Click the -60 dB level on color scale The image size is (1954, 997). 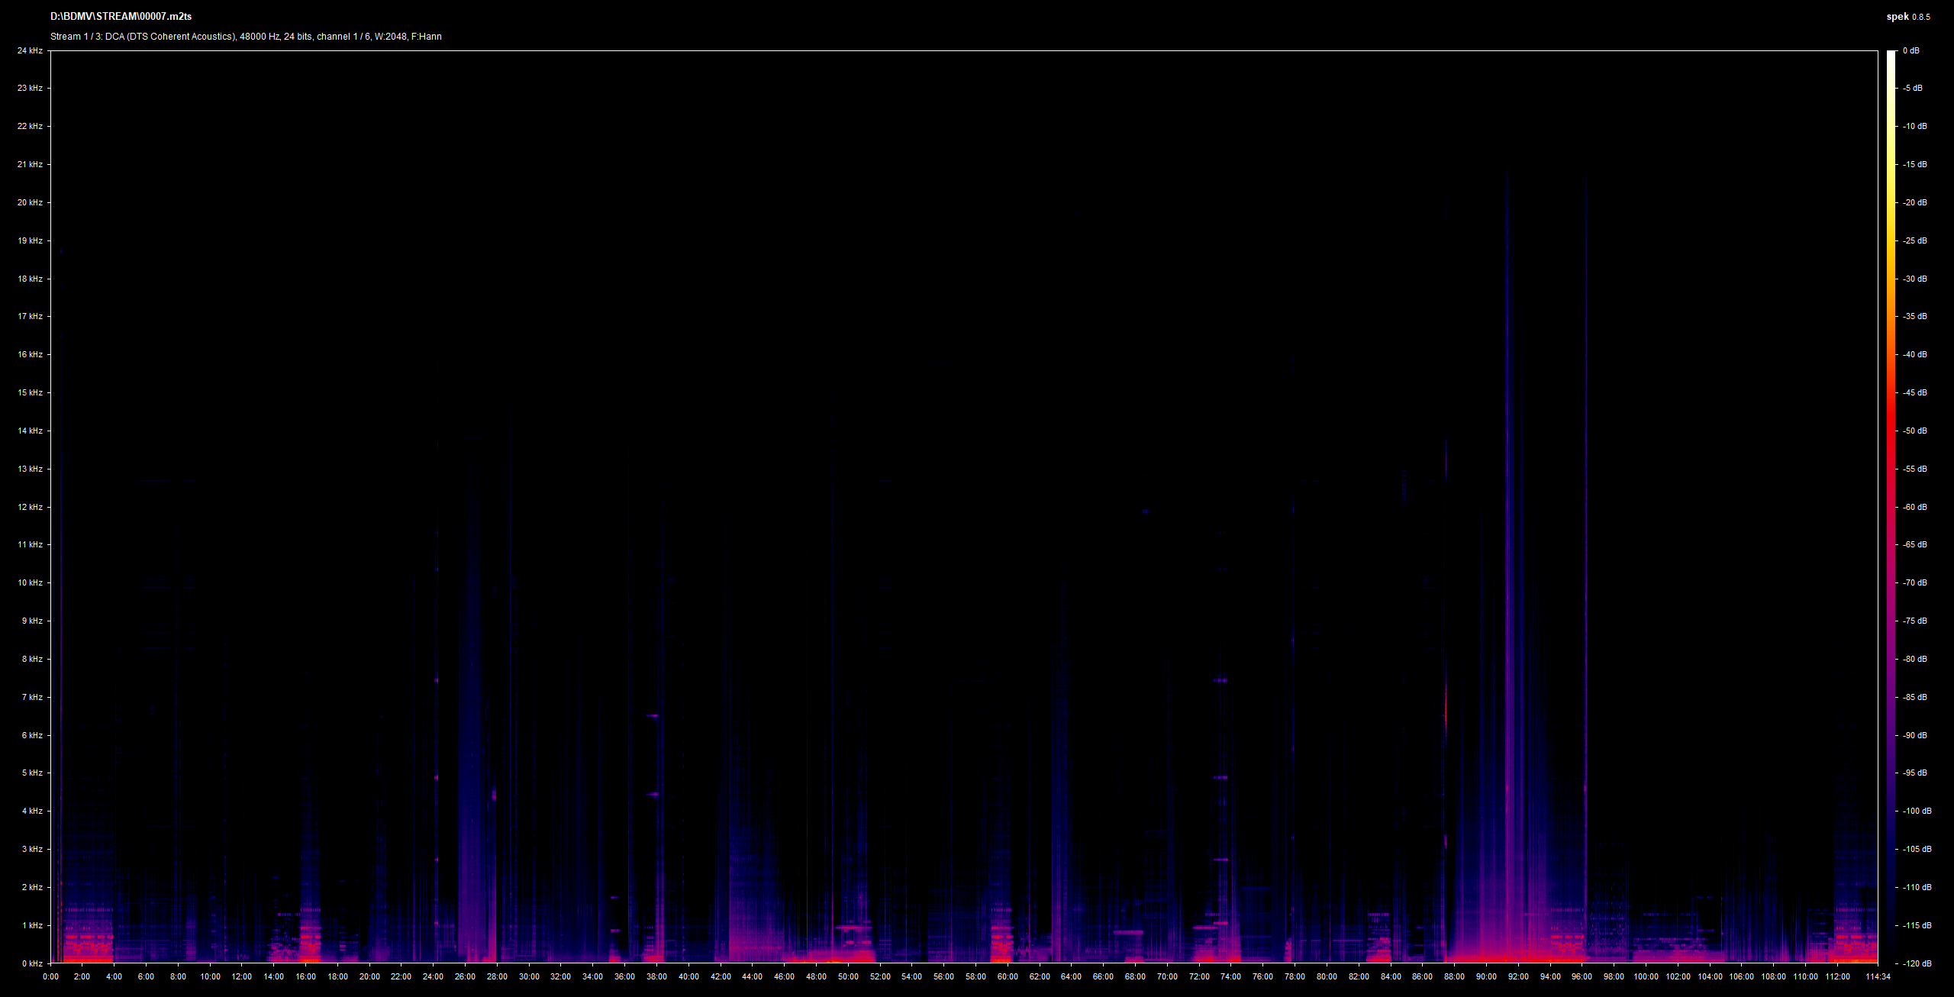[x=1915, y=507]
